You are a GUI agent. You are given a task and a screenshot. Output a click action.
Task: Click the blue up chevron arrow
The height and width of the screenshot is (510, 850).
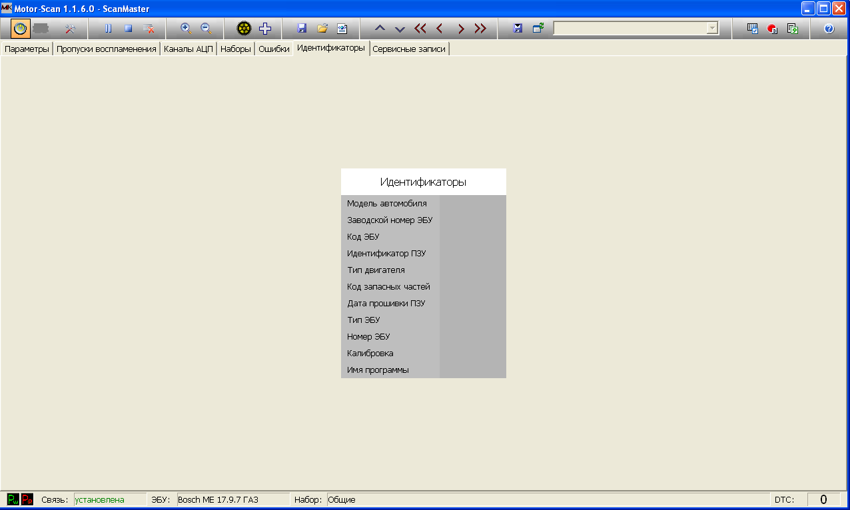click(380, 29)
